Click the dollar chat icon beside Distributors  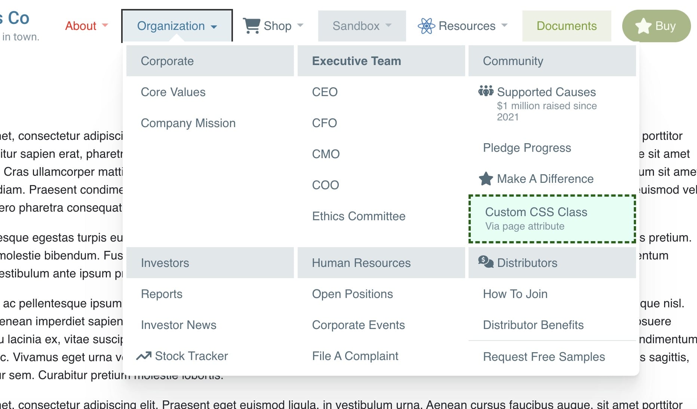tap(486, 262)
